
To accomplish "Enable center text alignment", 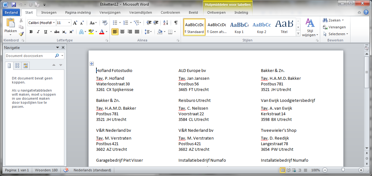I will (x=122, y=32).
